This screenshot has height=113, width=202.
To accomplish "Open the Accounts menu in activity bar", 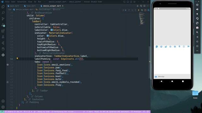I will click(3, 101).
